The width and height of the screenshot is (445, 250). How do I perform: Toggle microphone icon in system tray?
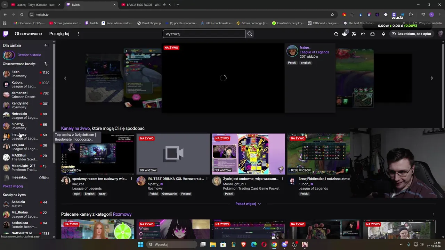coord(408,244)
